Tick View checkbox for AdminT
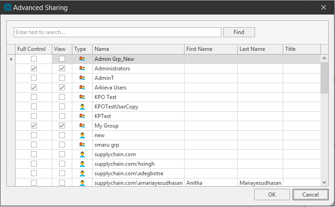This screenshot has width=335, height=207. [x=62, y=78]
